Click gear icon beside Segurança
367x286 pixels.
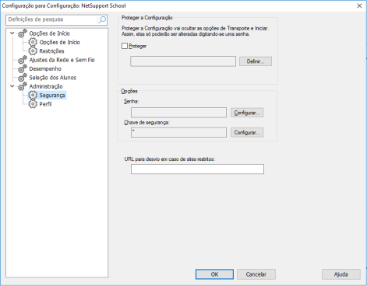(33, 95)
